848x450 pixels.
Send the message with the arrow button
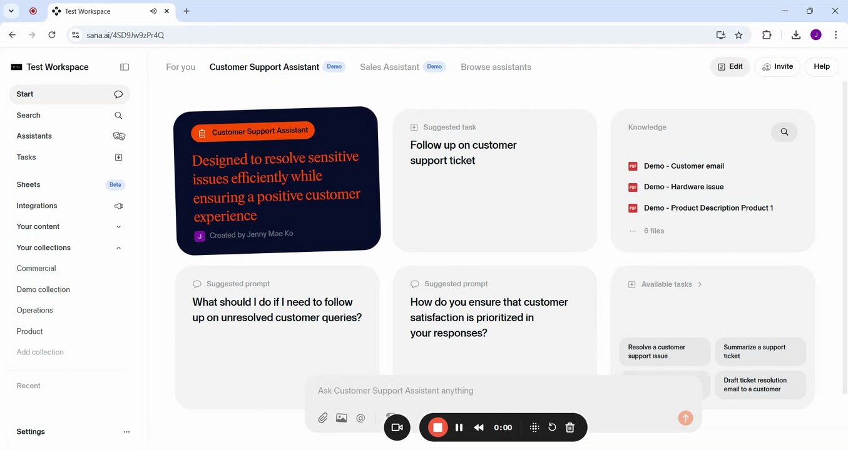point(685,418)
